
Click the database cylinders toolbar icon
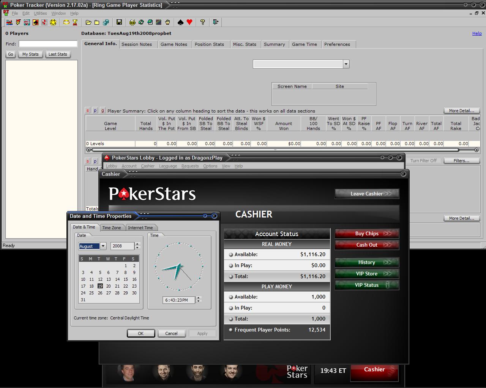click(106, 22)
